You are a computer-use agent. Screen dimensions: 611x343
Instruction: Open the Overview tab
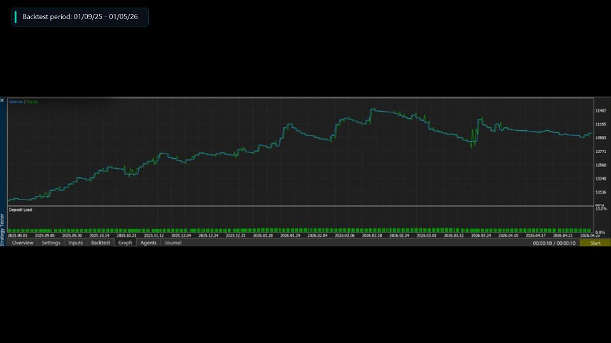(x=23, y=243)
